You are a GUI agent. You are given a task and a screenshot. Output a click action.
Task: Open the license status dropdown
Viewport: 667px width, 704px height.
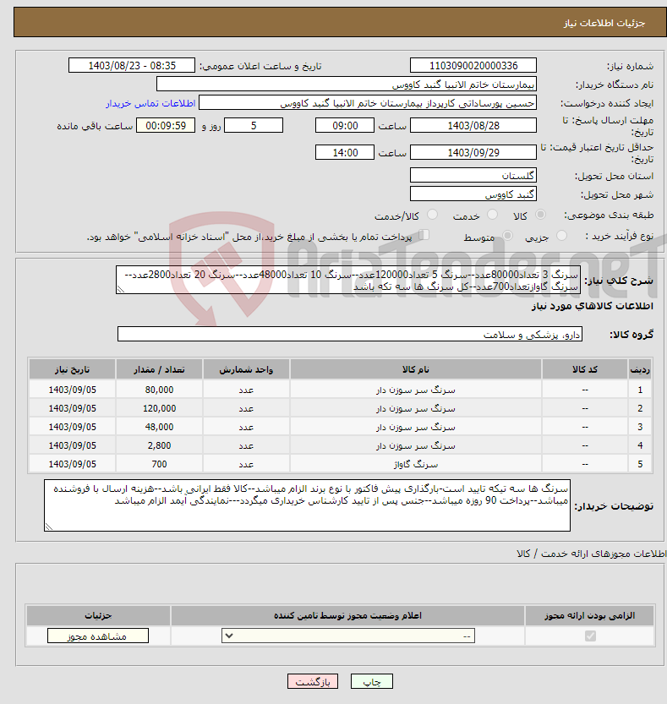click(x=348, y=636)
